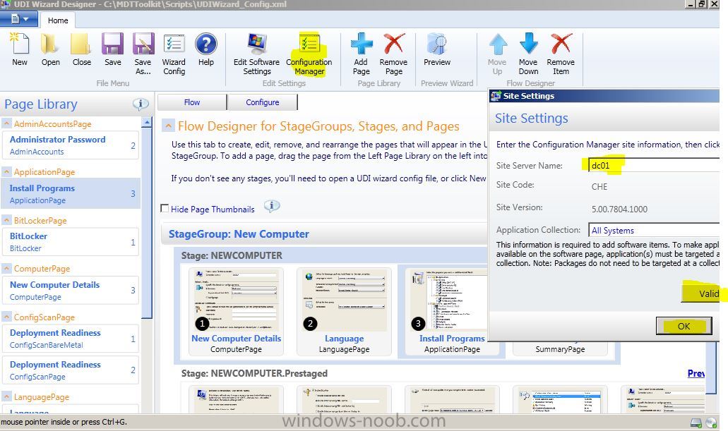The image size is (728, 431).
Task: Select Install Programs page in library
Action: pyautogui.click(x=71, y=194)
